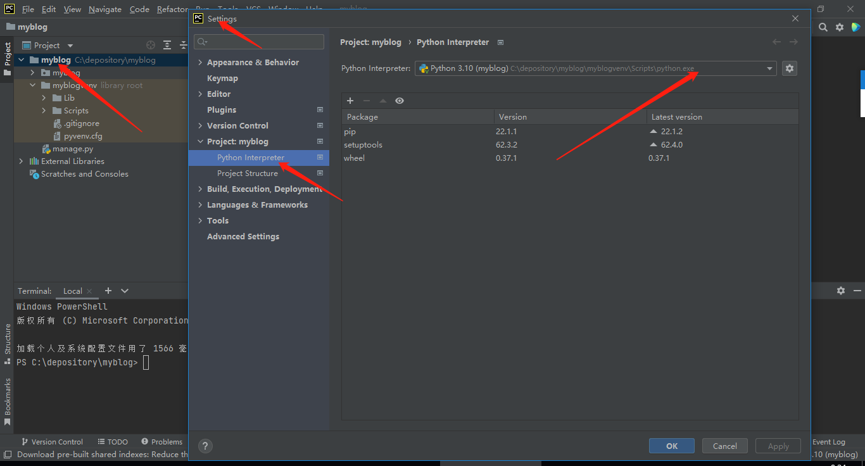
Task: Click Collapse All icon in Project panel
Action: [x=183, y=45]
